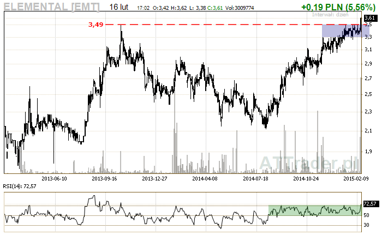The image size is (382, 235).
Task: Click the black 3,61 current price tag
Action: (x=369, y=18)
